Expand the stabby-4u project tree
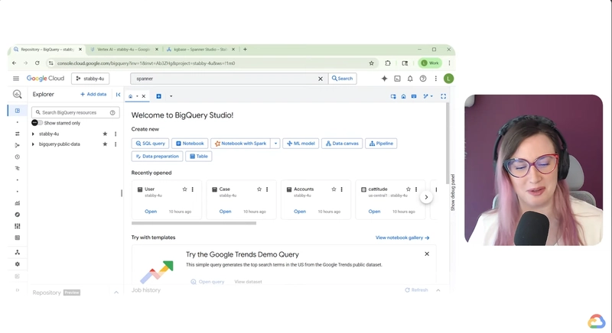This screenshot has height=333, width=612. (33, 134)
